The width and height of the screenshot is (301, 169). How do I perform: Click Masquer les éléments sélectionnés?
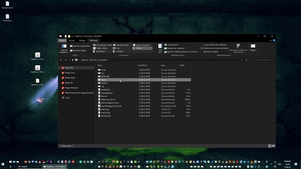point(238,48)
